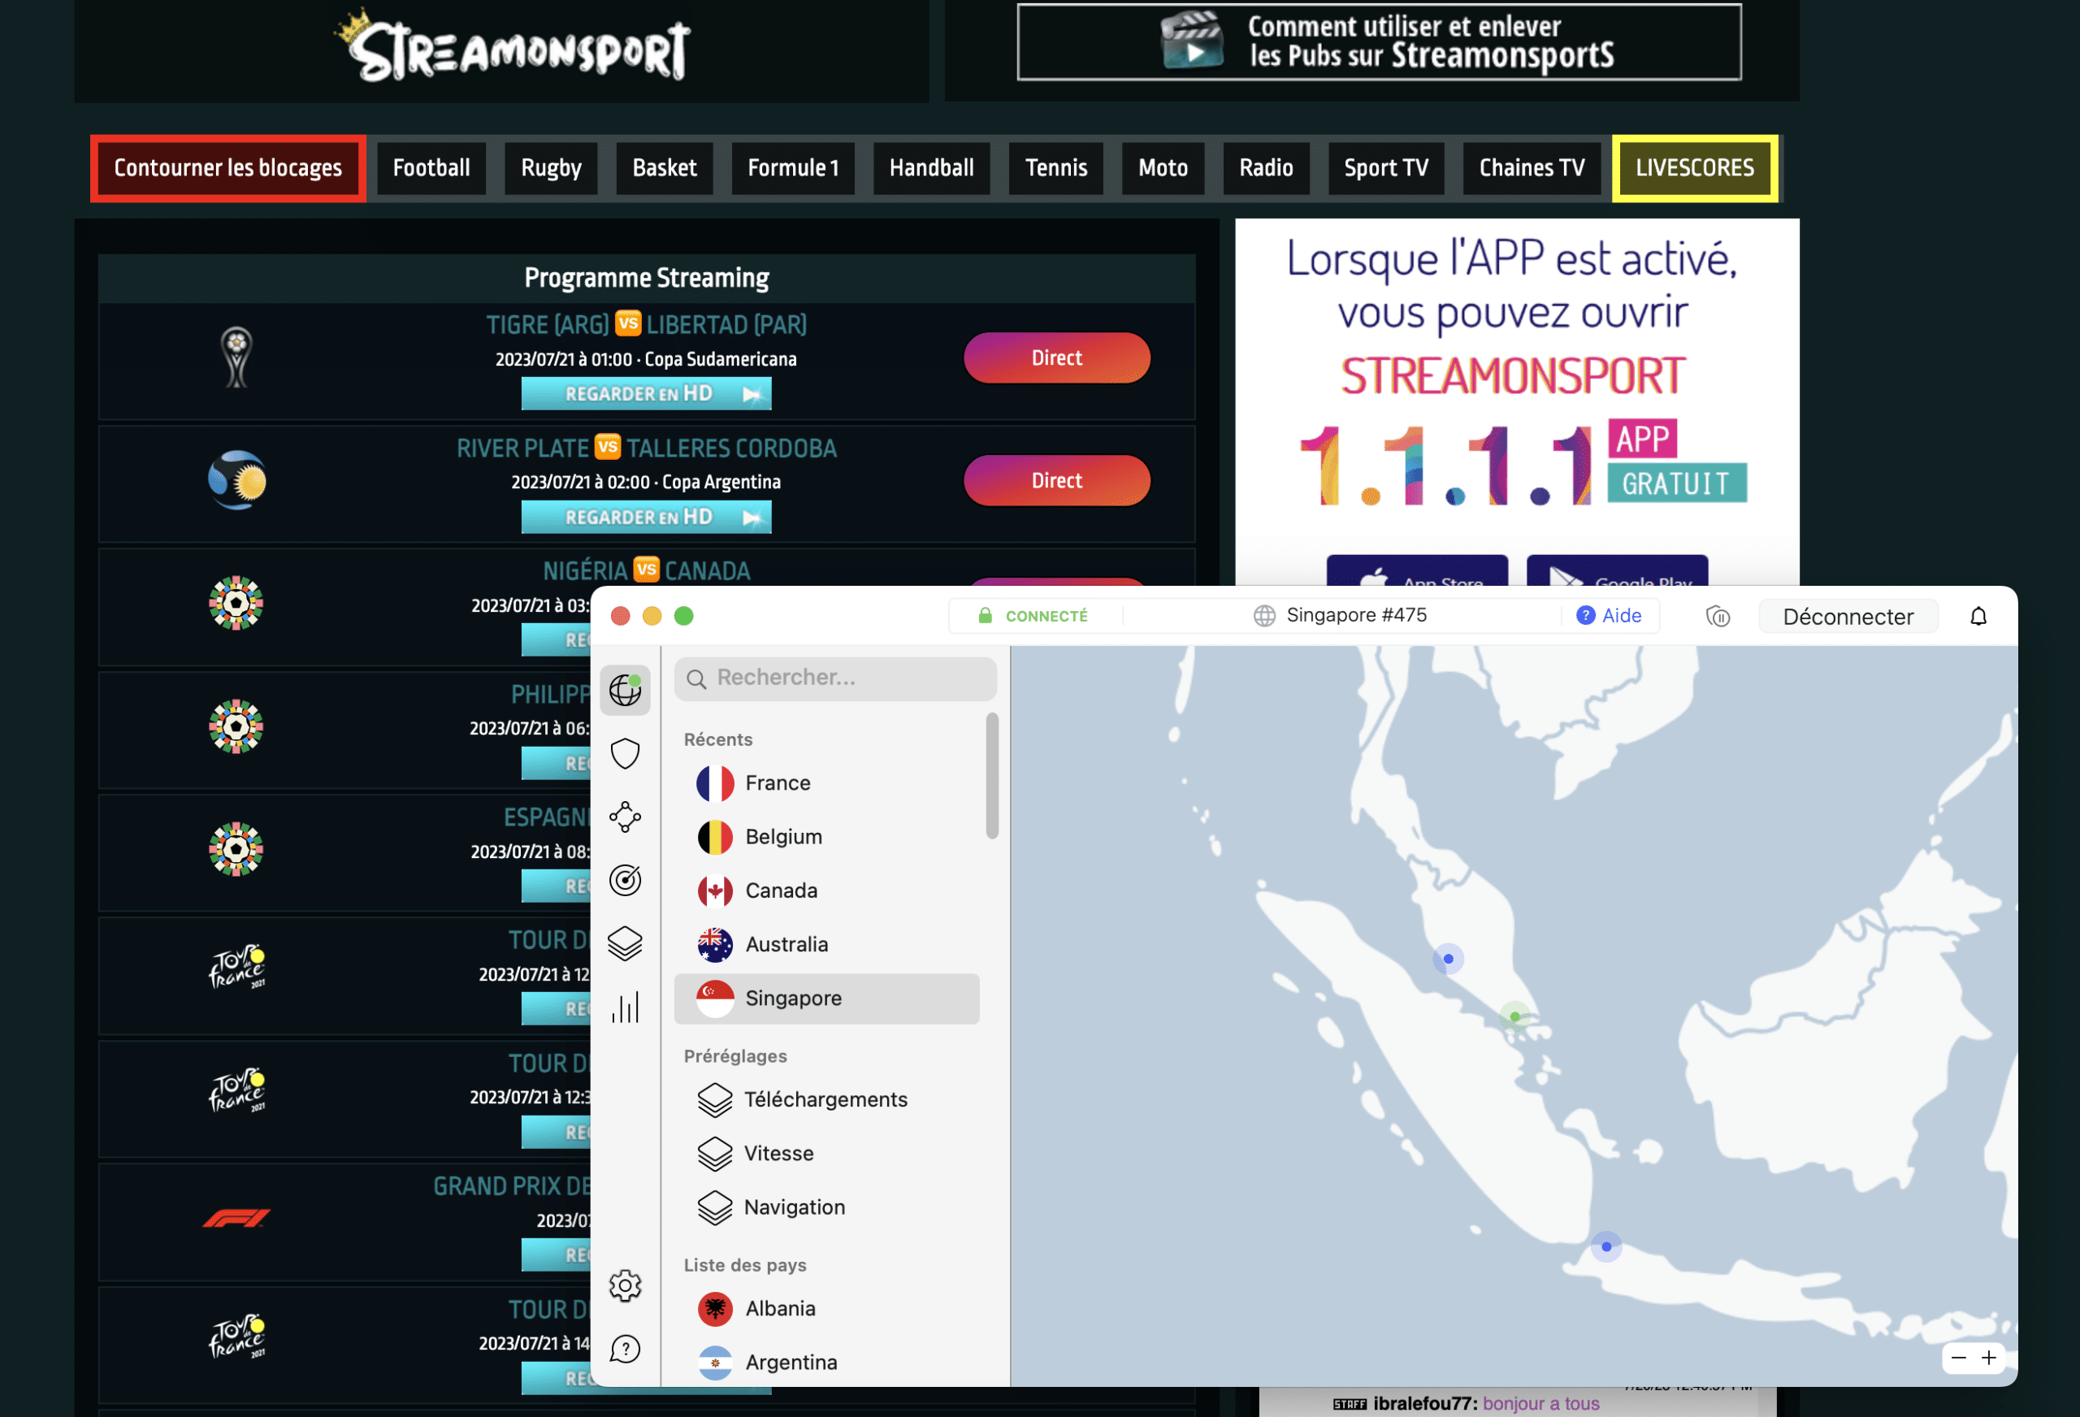Click the blue Indonesia server dot on map
Screen dimensions: 2080x1417
(1606, 1246)
